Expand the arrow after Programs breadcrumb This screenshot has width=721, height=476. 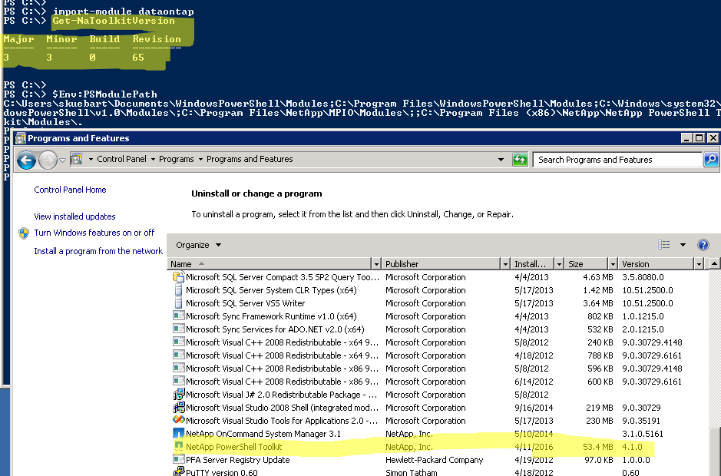click(x=200, y=159)
